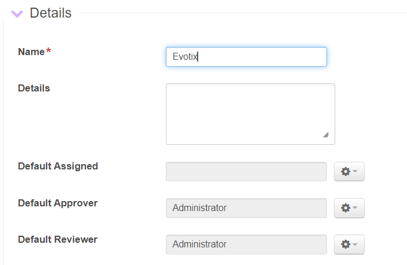
Task: Click the Default Reviewer label
Action: [58, 239]
